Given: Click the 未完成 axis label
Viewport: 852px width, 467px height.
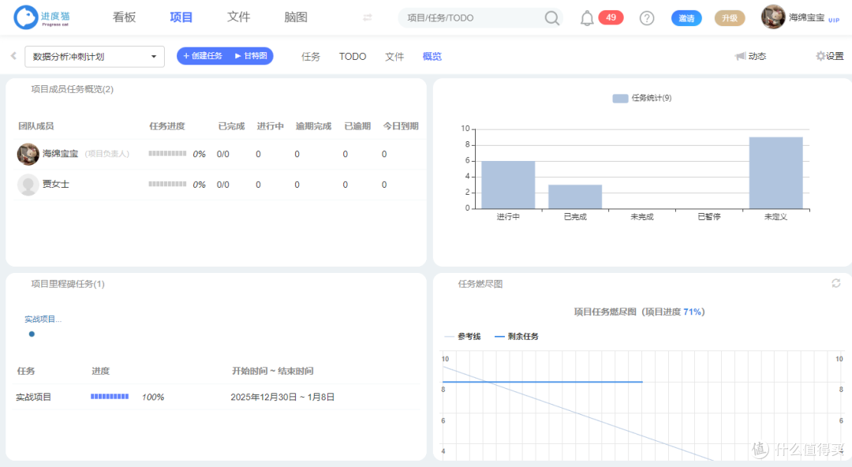Looking at the screenshot, I should point(641,217).
